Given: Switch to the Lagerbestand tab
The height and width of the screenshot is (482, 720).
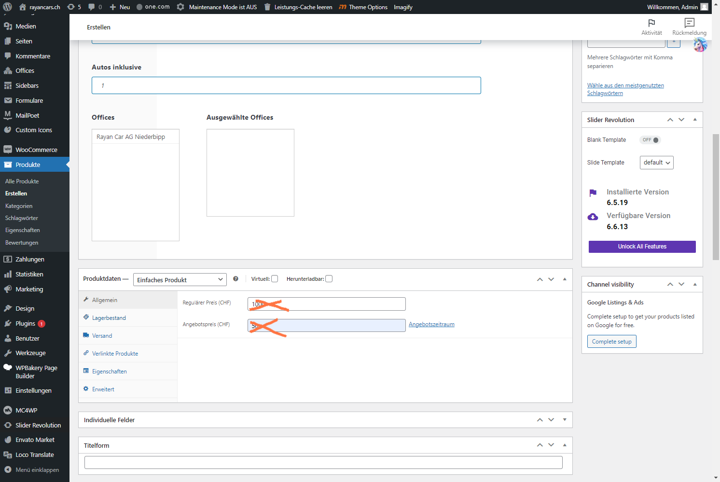Looking at the screenshot, I should click(128, 318).
